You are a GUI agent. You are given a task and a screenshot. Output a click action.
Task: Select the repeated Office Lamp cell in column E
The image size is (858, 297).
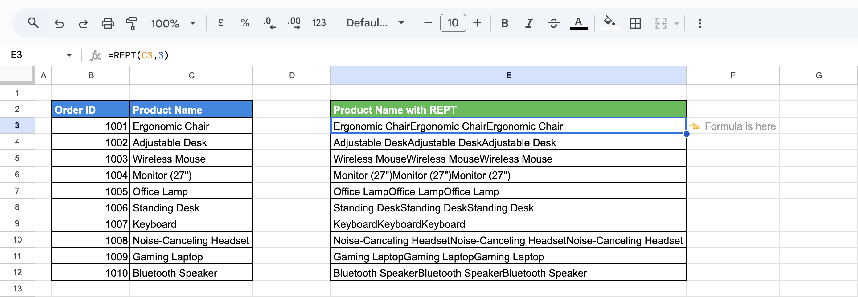pyautogui.click(x=508, y=191)
